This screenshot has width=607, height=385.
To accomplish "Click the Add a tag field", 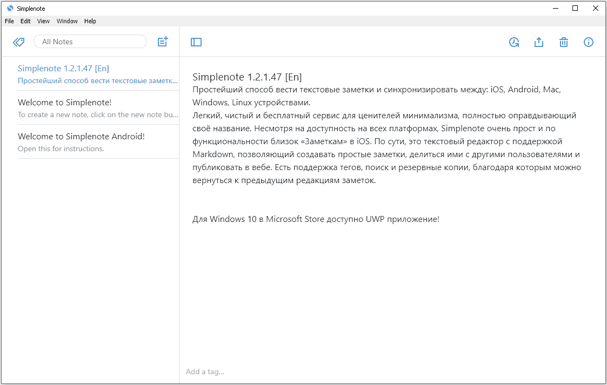I will pos(205,372).
